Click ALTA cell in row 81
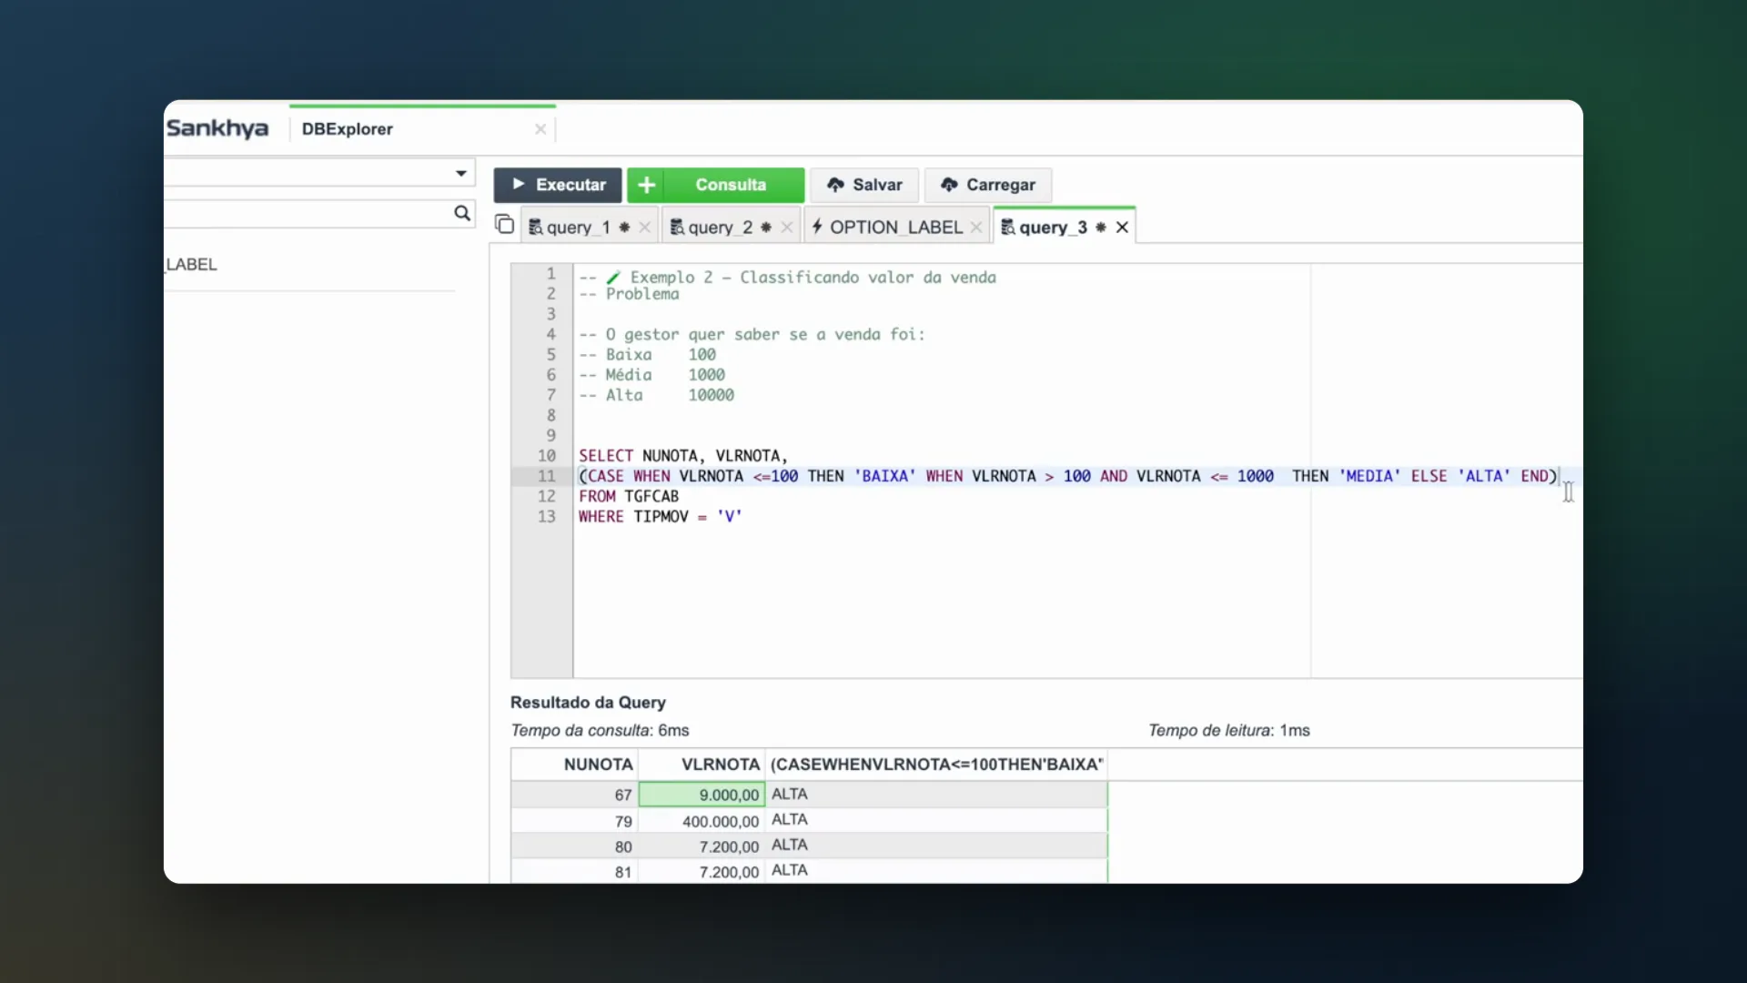The width and height of the screenshot is (1747, 983). [x=936, y=871]
